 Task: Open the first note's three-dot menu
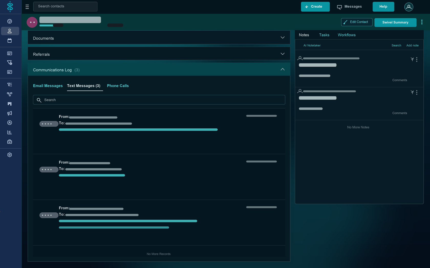[417, 59]
